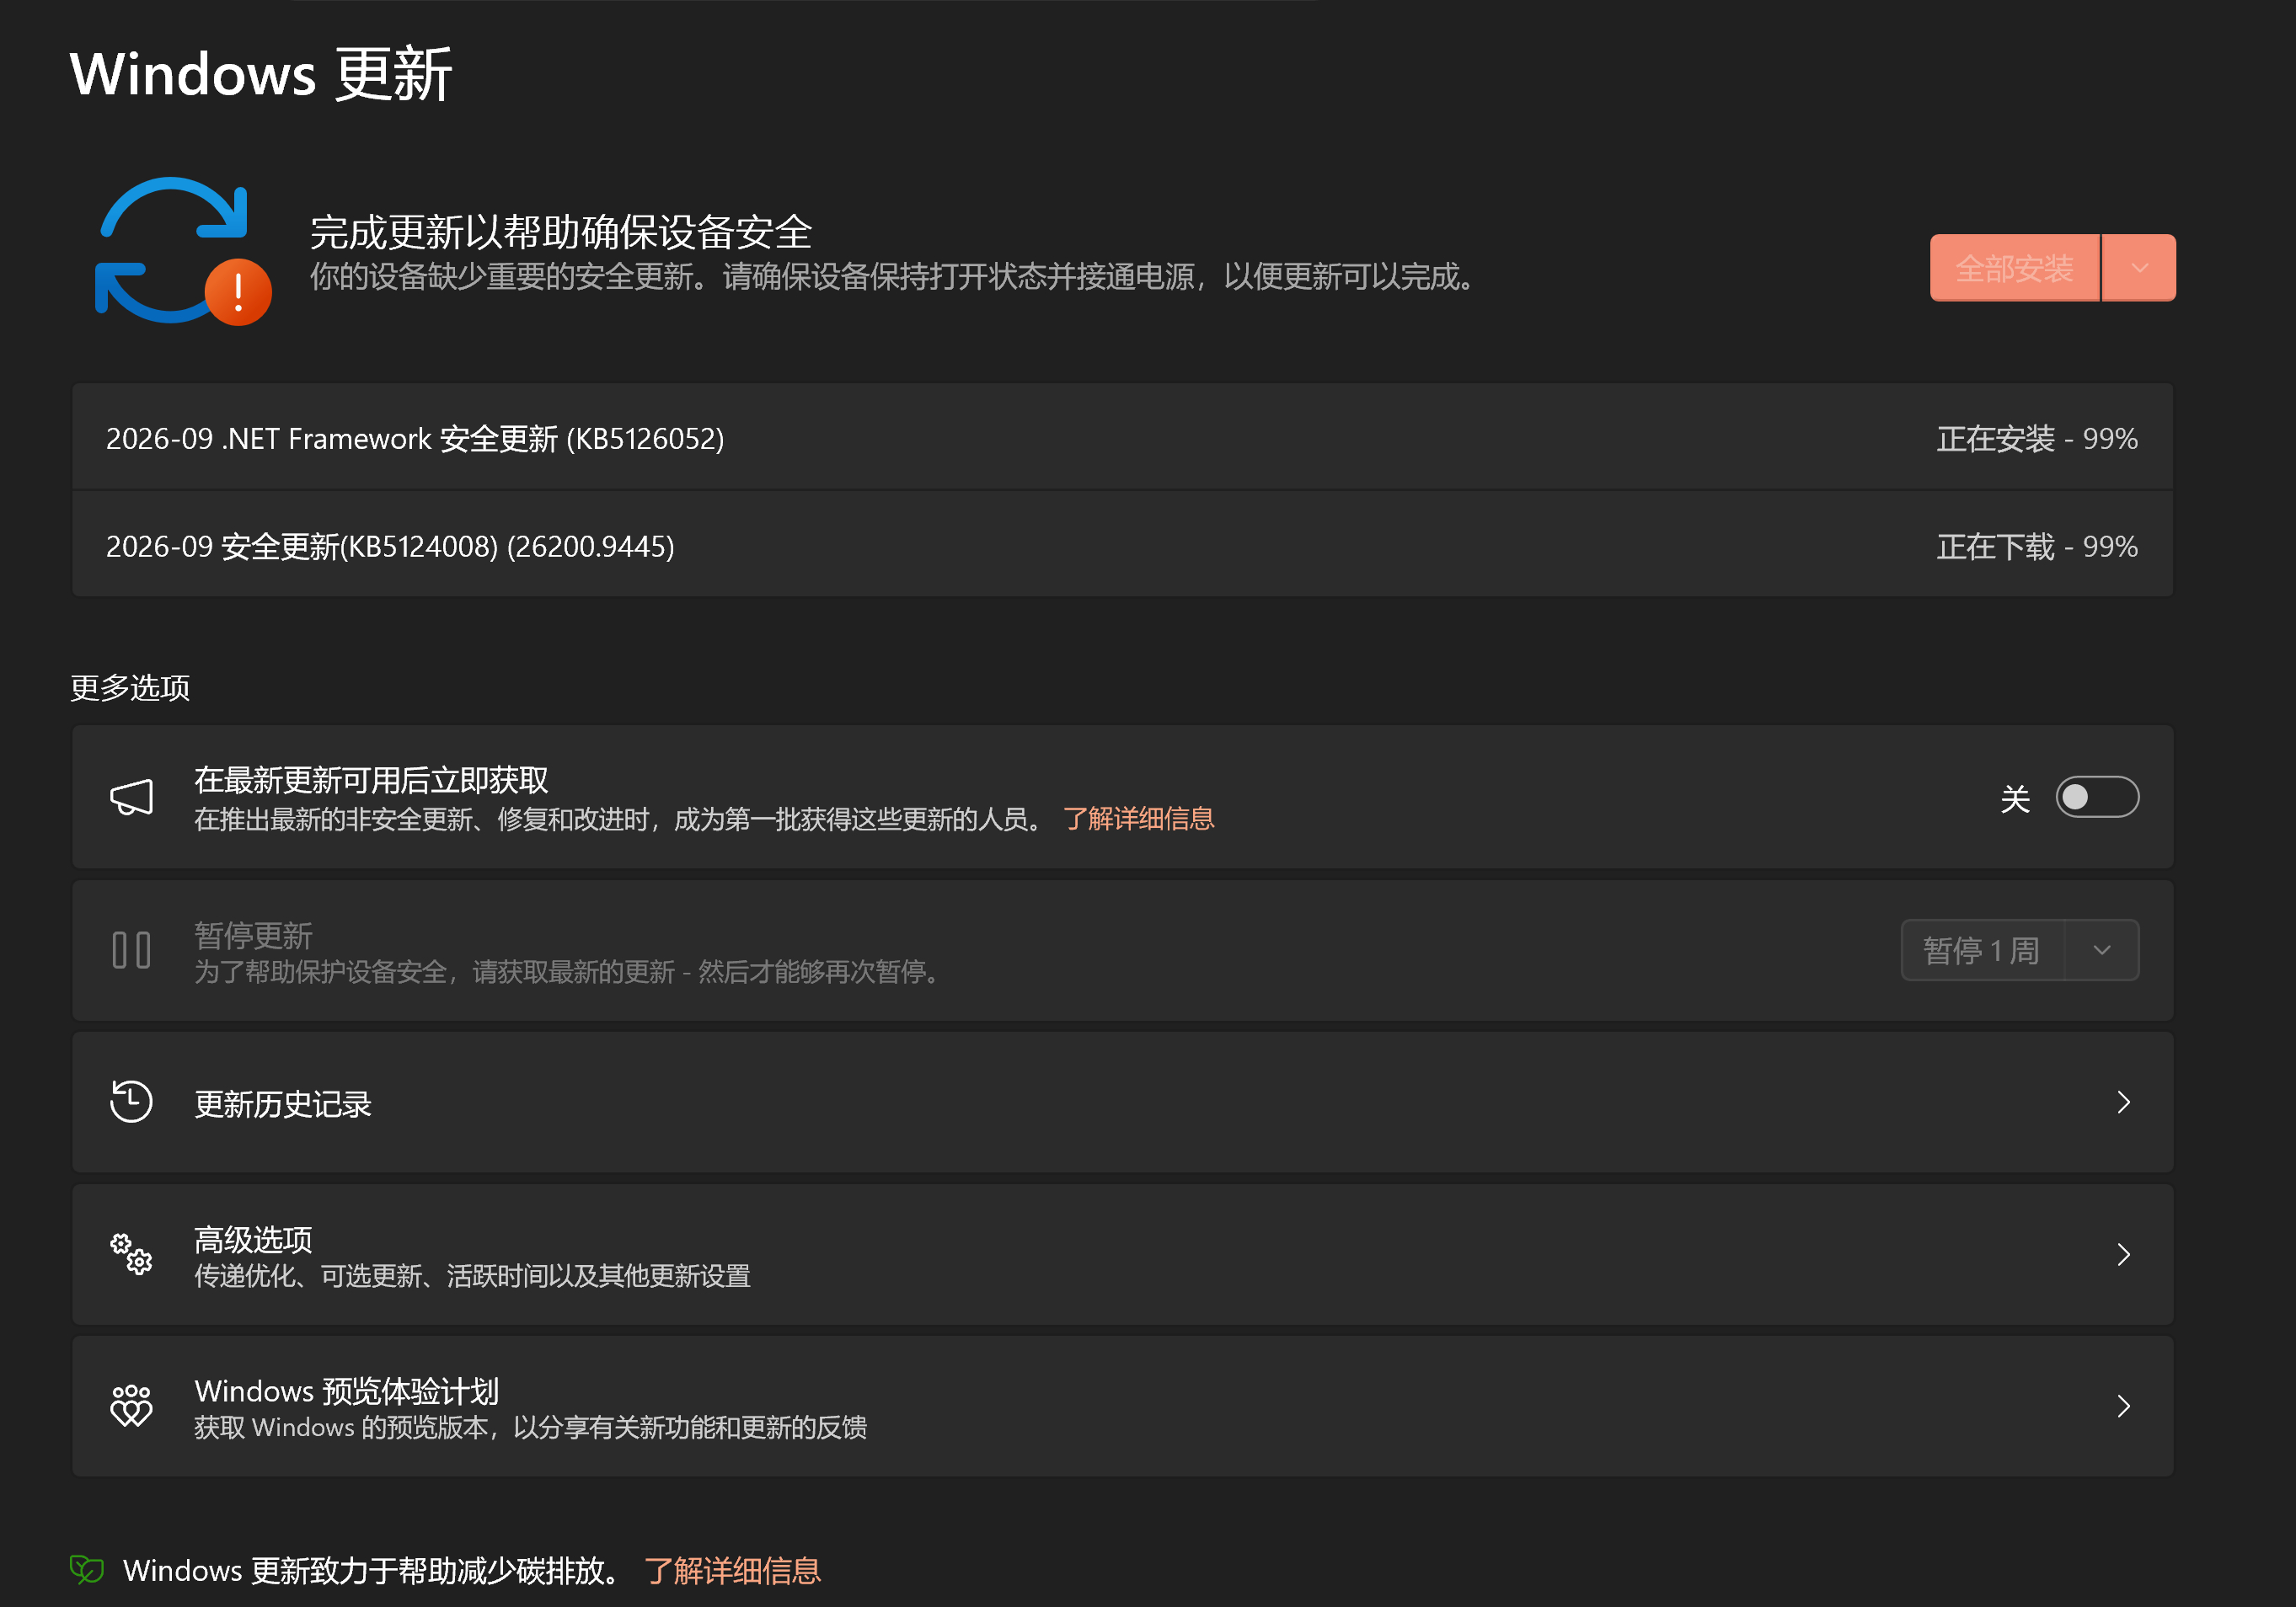Image resolution: width=2296 pixels, height=1607 pixels.
Task: Click the 更多选项 section heading
Action: (130, 687)
